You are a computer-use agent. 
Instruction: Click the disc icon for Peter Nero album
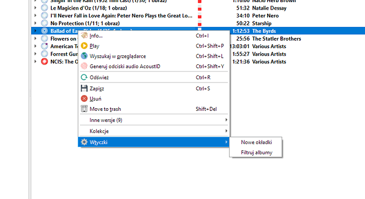(44, 15)
